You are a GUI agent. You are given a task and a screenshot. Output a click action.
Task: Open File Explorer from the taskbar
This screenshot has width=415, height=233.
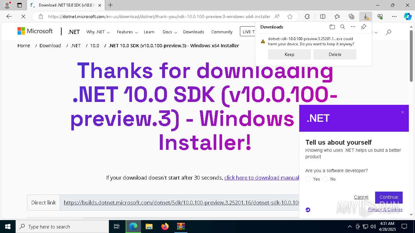click(149, 227)
